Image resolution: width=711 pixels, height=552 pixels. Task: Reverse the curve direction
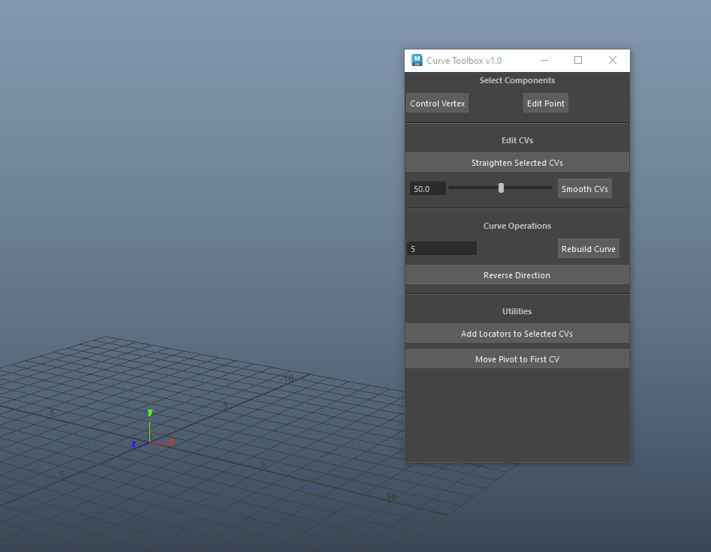coord(517,274)
